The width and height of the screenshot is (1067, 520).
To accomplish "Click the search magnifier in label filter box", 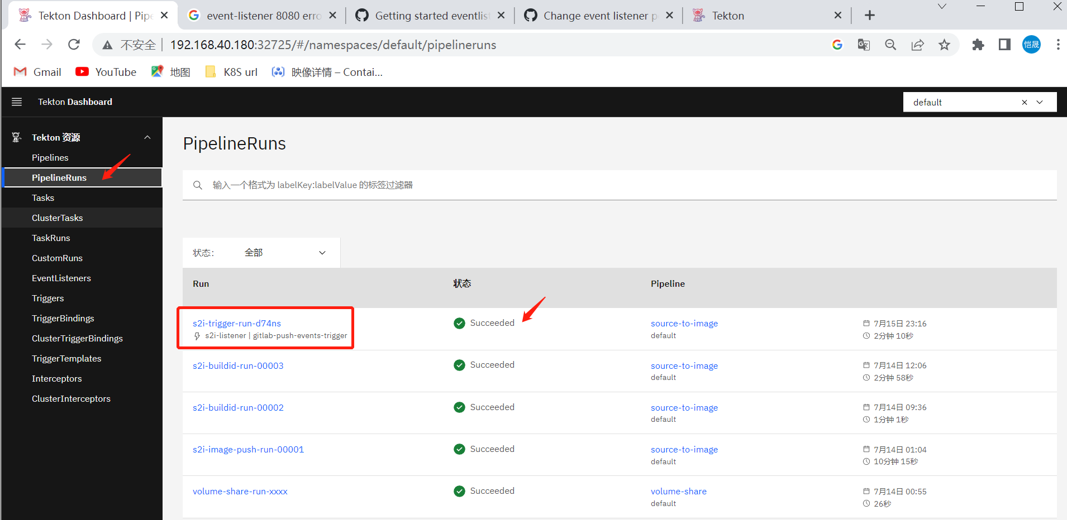I will point(198,185).
